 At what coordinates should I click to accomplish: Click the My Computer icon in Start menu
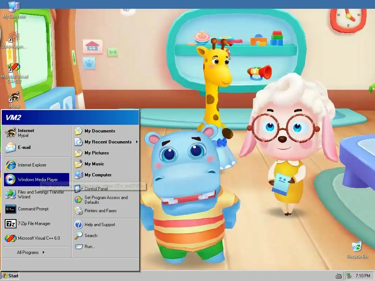pos(78,175)
